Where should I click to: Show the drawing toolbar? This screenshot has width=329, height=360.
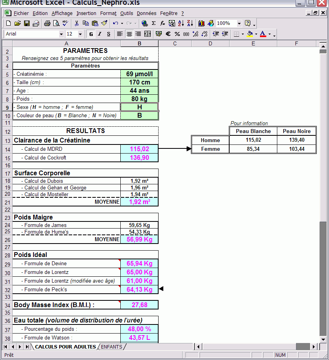pyautogui.click(x=211, y=23)
